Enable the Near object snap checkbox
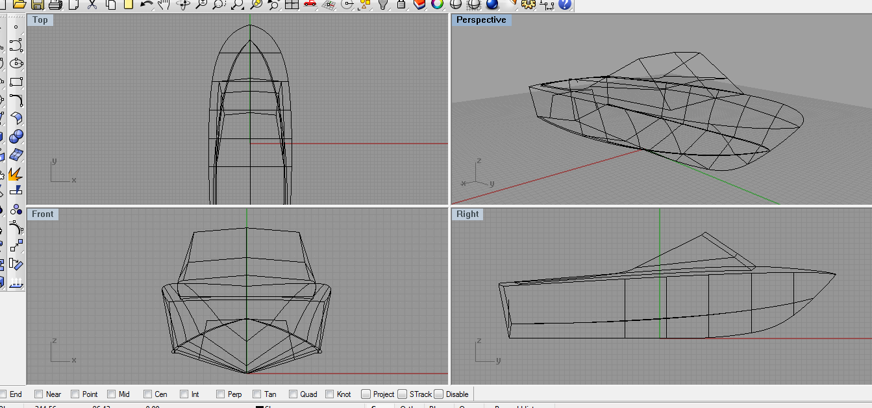The image size is (872, 408). click(x=39, y=394)
